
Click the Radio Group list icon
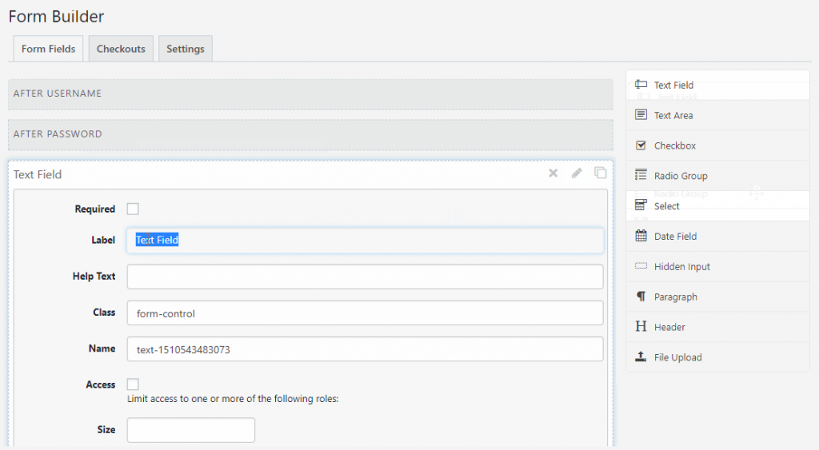[x=641, y=175]
